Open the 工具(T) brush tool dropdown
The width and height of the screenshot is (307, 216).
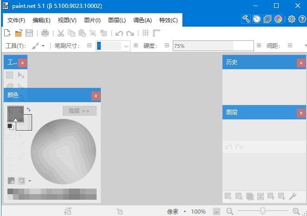[x=38, y=46]
